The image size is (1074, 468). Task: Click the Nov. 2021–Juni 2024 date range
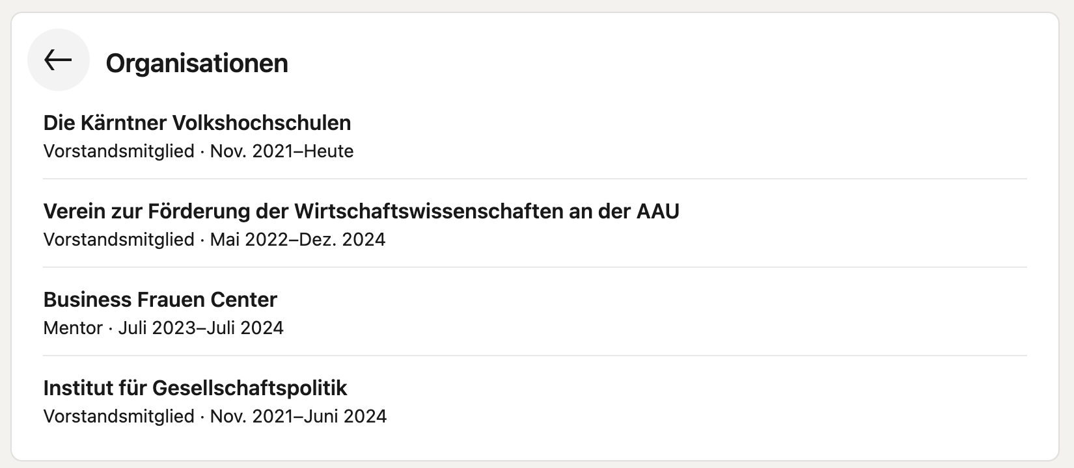[298, 417]
